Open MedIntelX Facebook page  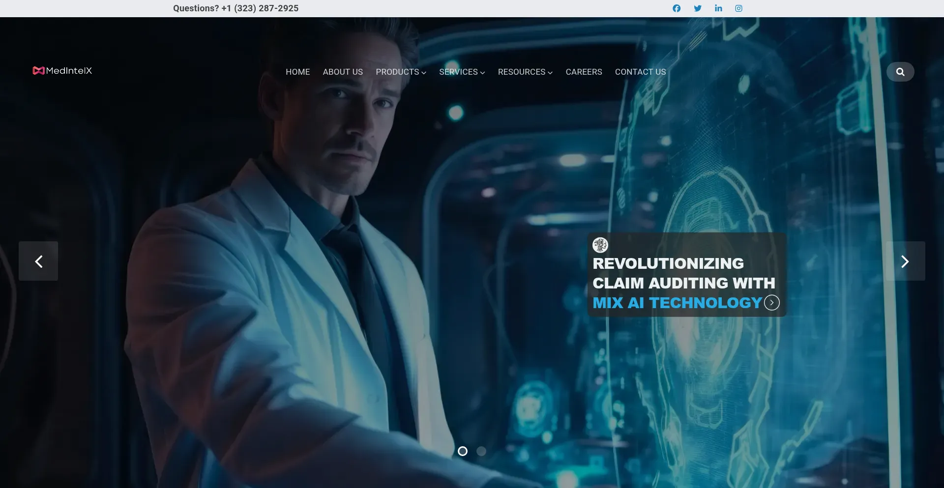click(x=676, y=8)
